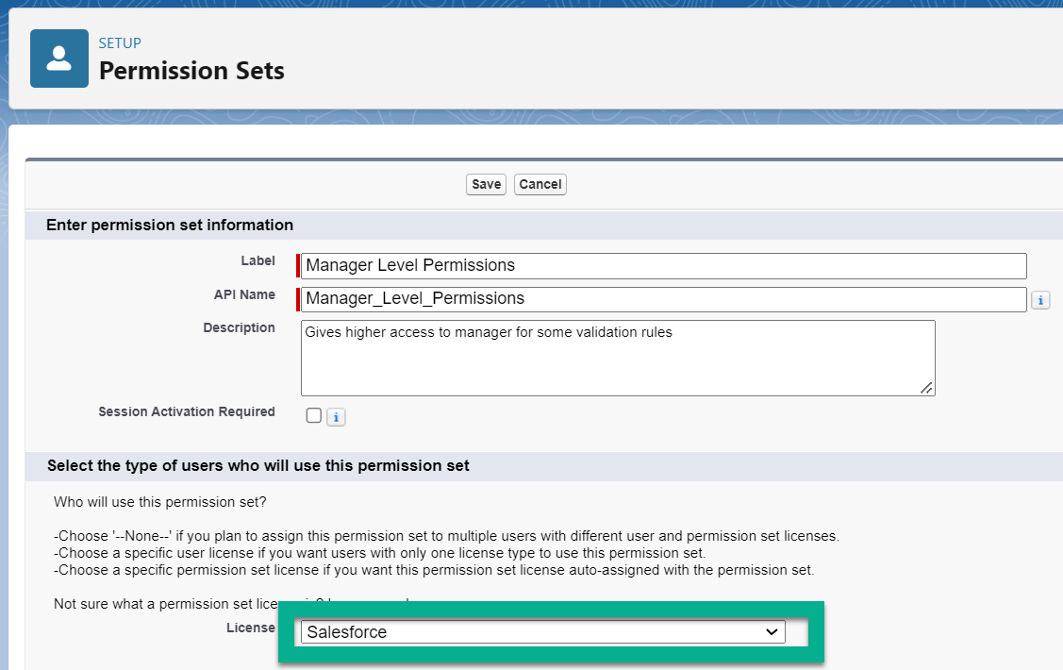Enable the Session Activation Required checkbox
This screenshot has width=1063, height=670.
(x=313, y=414)
